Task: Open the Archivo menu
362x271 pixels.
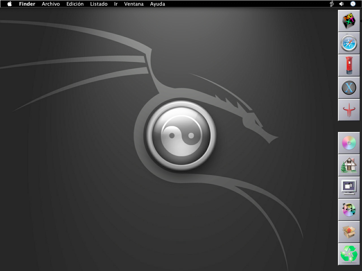Action: (51, 4)
